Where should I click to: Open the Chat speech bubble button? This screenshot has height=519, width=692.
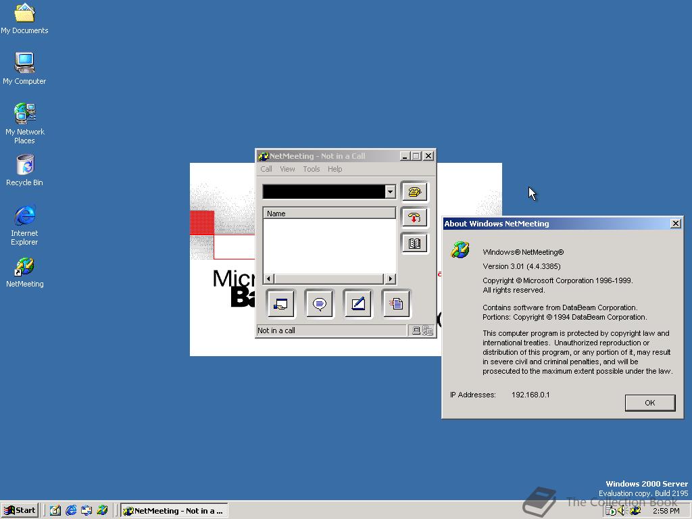pyautogui.click(x=319, y=303)
